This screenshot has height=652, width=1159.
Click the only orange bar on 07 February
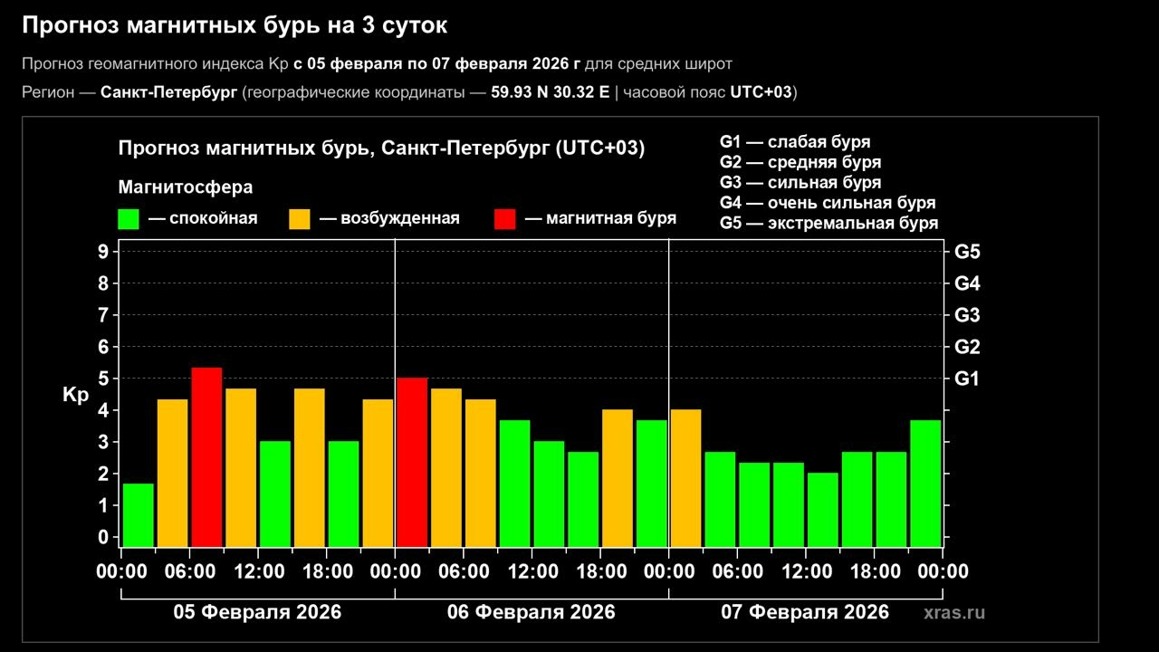point(685,474)
